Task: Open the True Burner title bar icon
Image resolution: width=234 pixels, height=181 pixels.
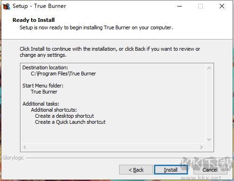Action: [x=7, y=7]
